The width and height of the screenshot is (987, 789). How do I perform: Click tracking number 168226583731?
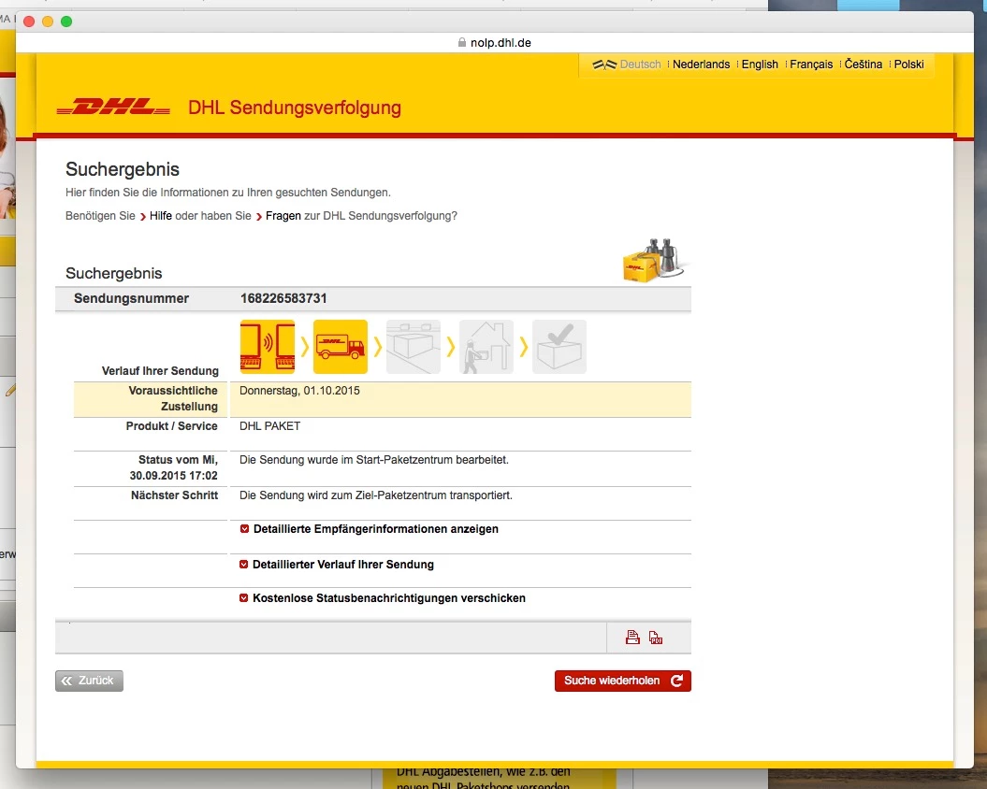[283, 298]
